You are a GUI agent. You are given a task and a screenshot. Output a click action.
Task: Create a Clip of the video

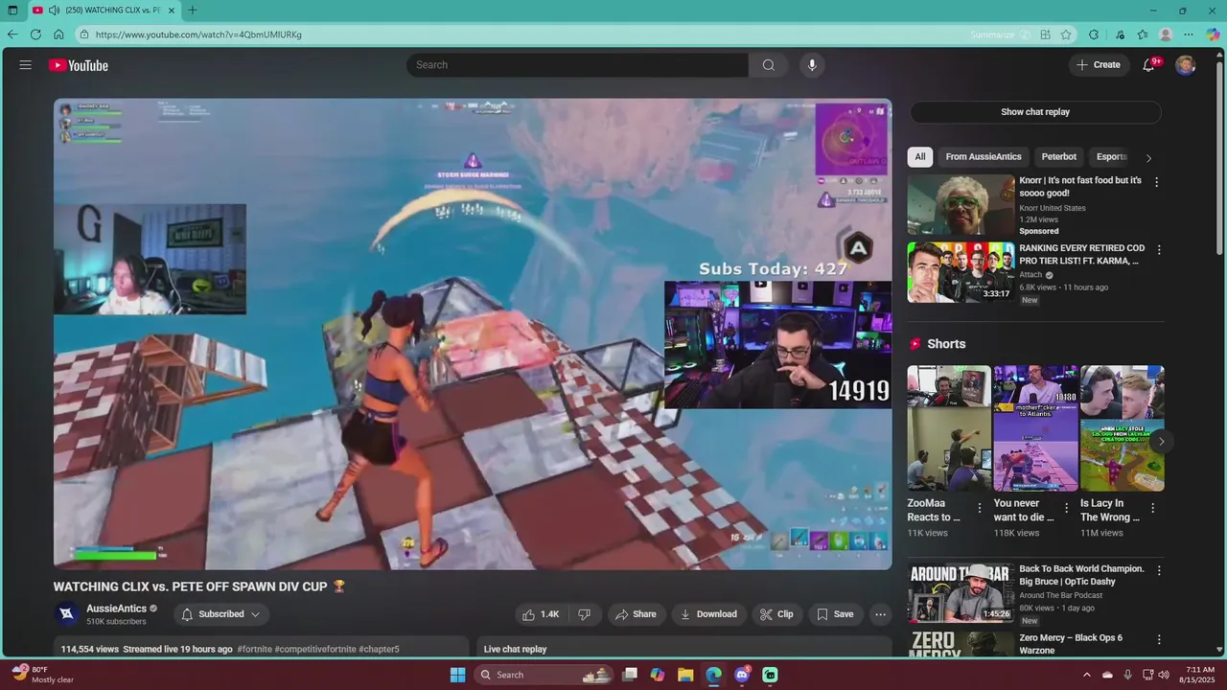[x=776, y=614]
